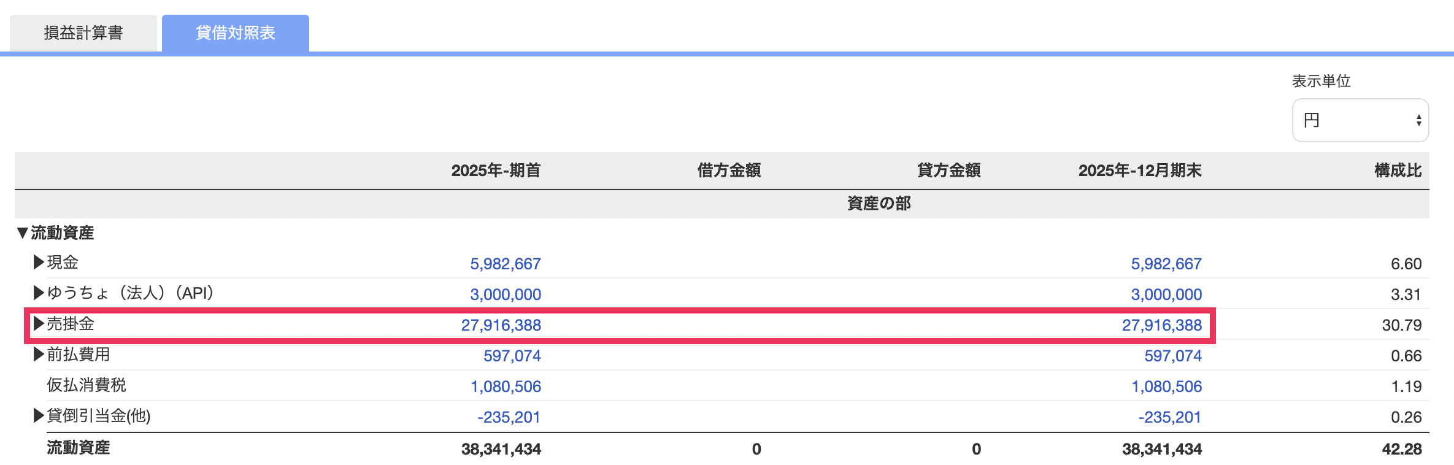Click the 2025年-期首 column header
Viewport: 1454px width, 465px height.
(496, 171)
